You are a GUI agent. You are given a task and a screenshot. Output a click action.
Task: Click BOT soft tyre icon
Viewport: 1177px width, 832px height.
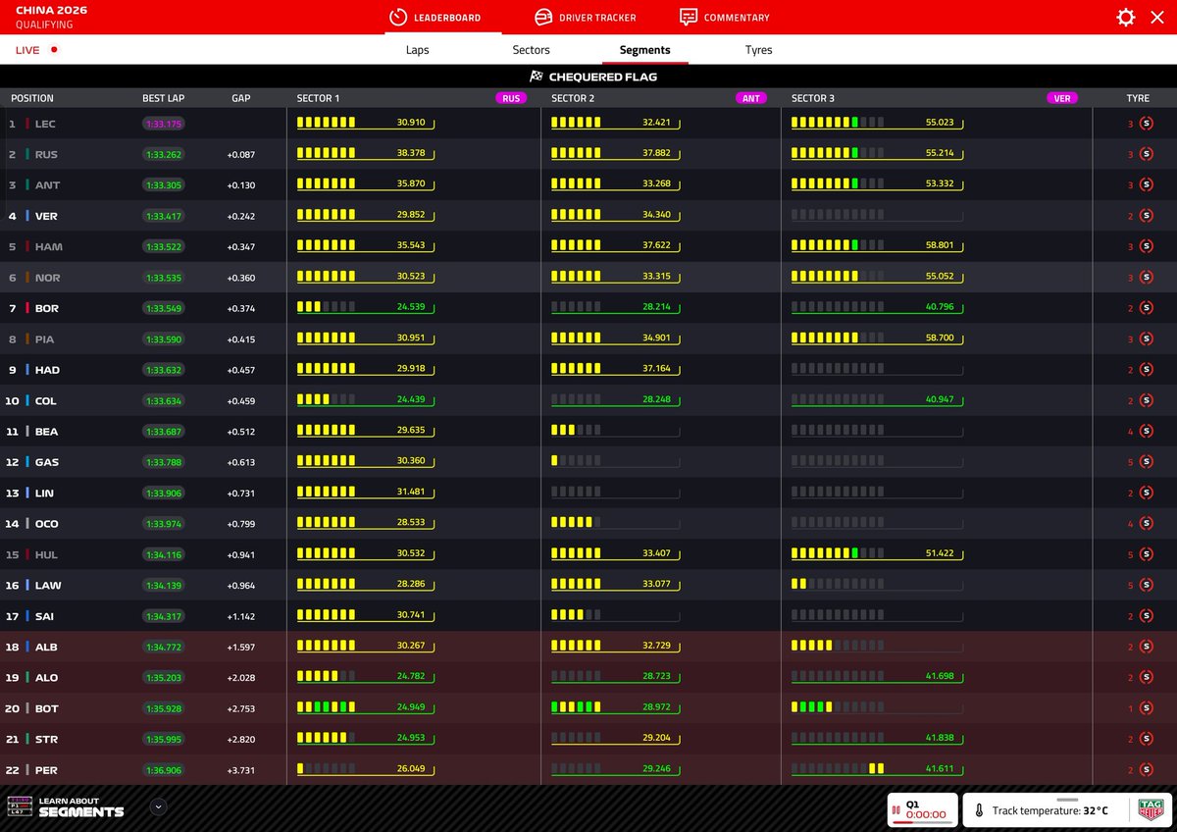[1146, 708]
